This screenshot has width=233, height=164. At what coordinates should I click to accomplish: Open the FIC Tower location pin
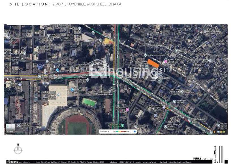coord(92,64)
